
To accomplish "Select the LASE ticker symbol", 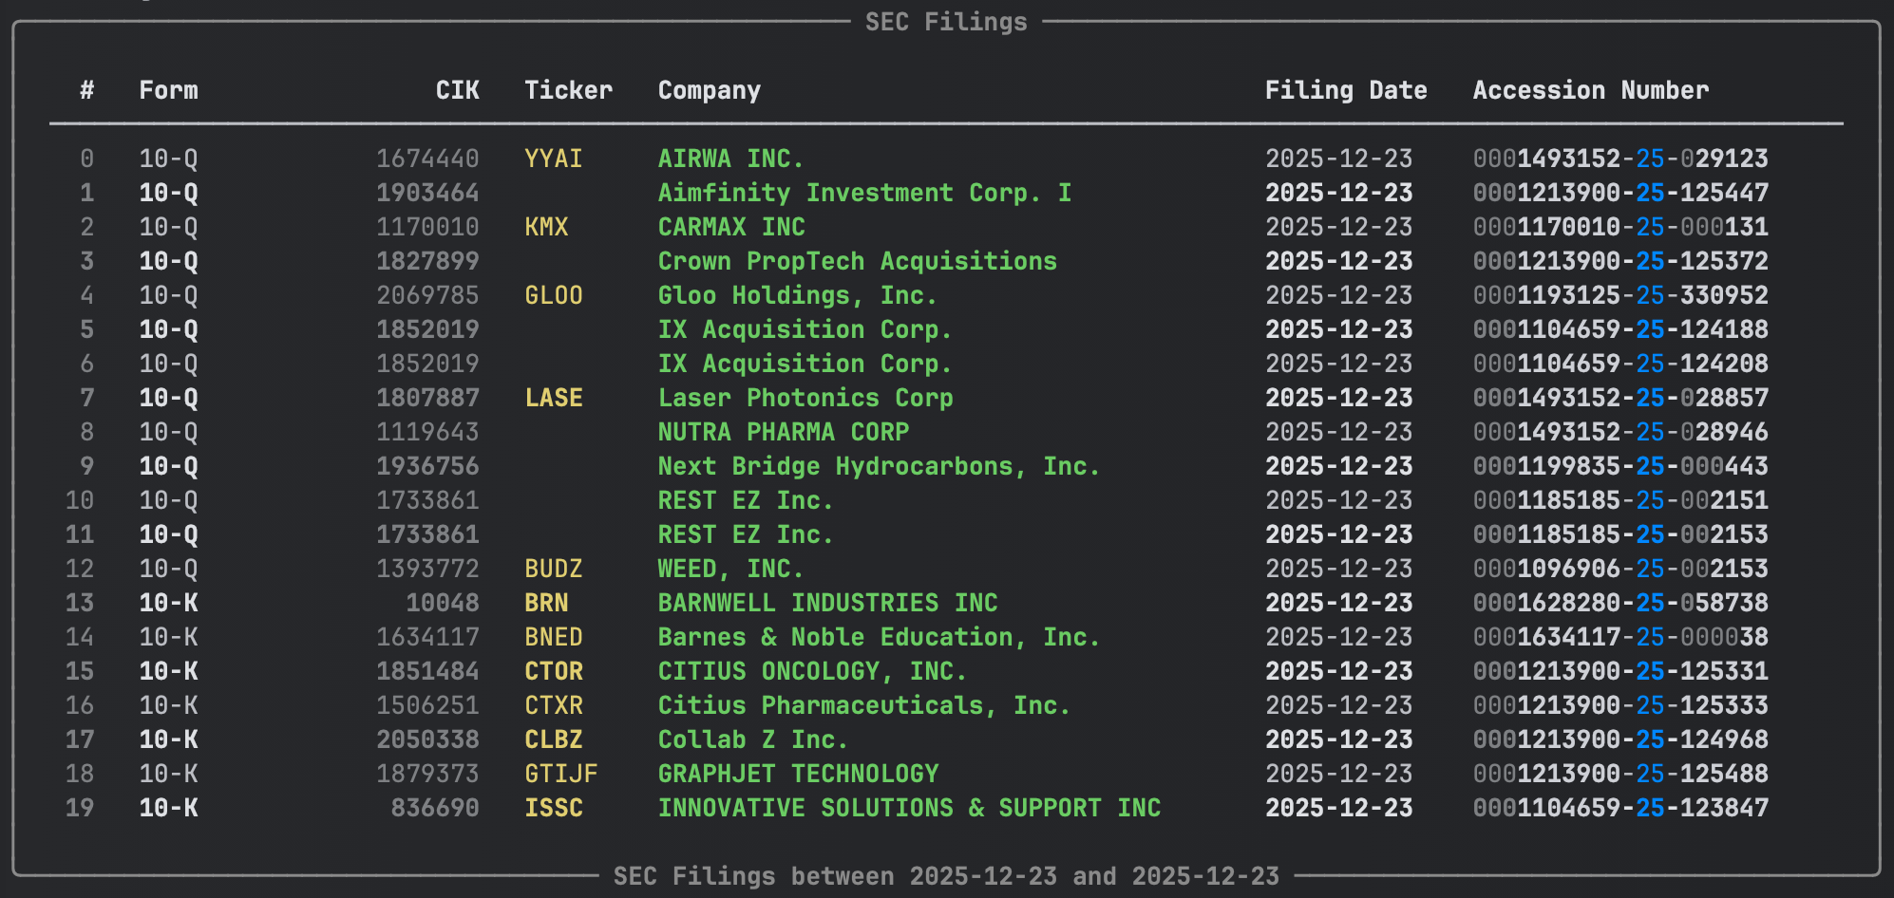I will click(554, 398).
